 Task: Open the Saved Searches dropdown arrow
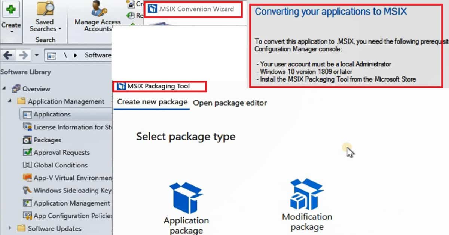click(60, 29)
